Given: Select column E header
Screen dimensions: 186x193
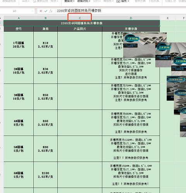Looking at the screenshot, I should coord(168,18).
